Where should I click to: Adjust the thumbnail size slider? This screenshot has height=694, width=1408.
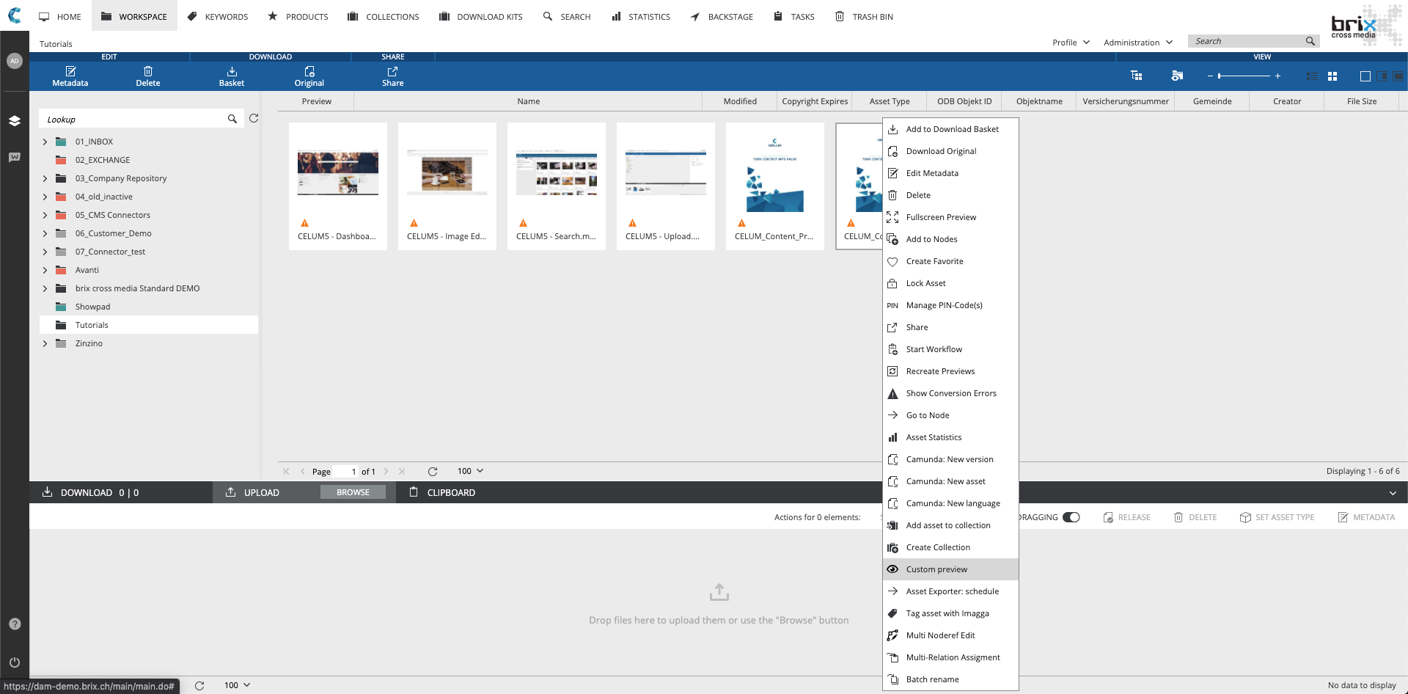point(1244,76)
